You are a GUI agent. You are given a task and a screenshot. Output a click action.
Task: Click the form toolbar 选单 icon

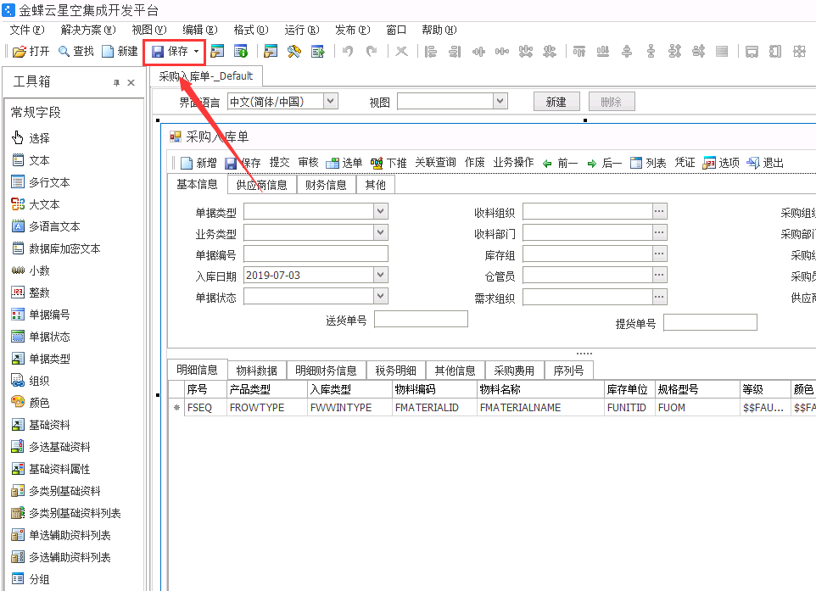pyautogui.click(x=332, y=164)
